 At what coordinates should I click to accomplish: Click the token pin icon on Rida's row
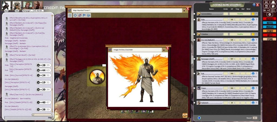pos(256,19)
